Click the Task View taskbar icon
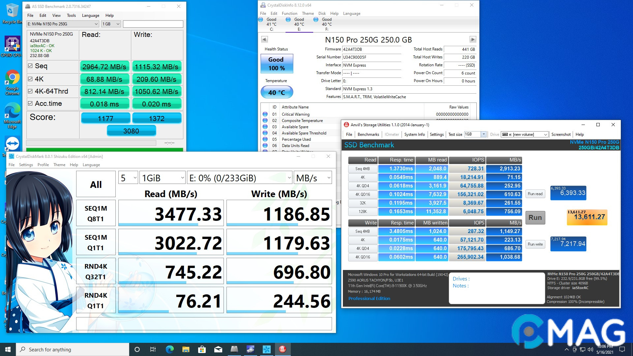This screenshot has width=633, height=356. (x=153, y=349)
